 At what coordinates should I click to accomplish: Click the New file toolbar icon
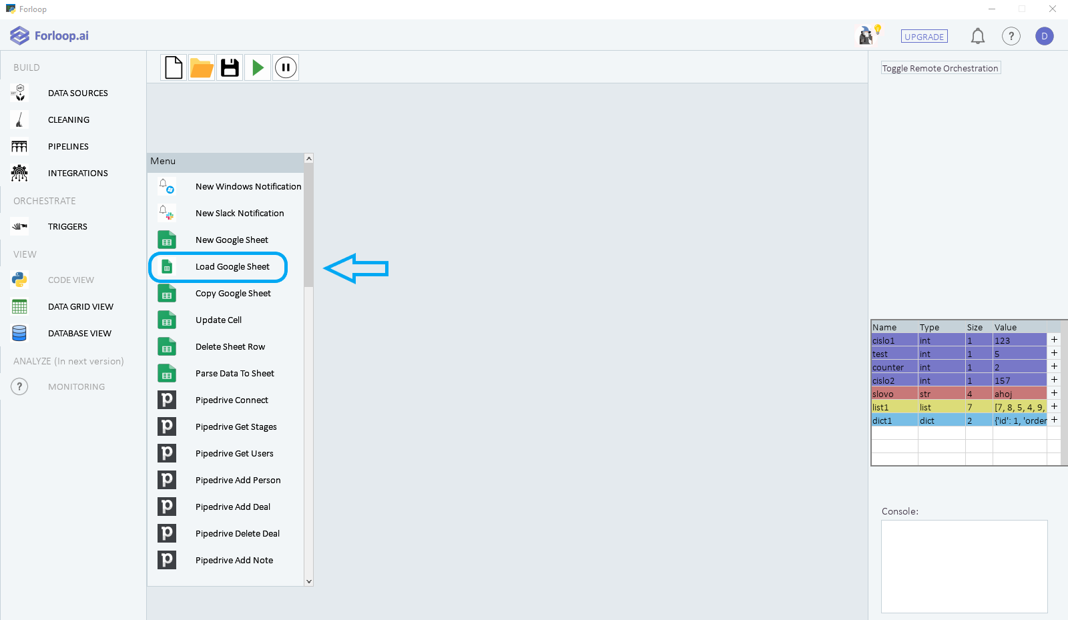[x=174, y=67]
